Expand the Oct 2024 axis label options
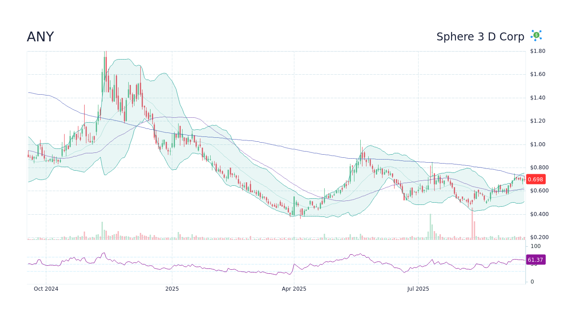Viewport: 570px width, 320px height. click(45, 288)
